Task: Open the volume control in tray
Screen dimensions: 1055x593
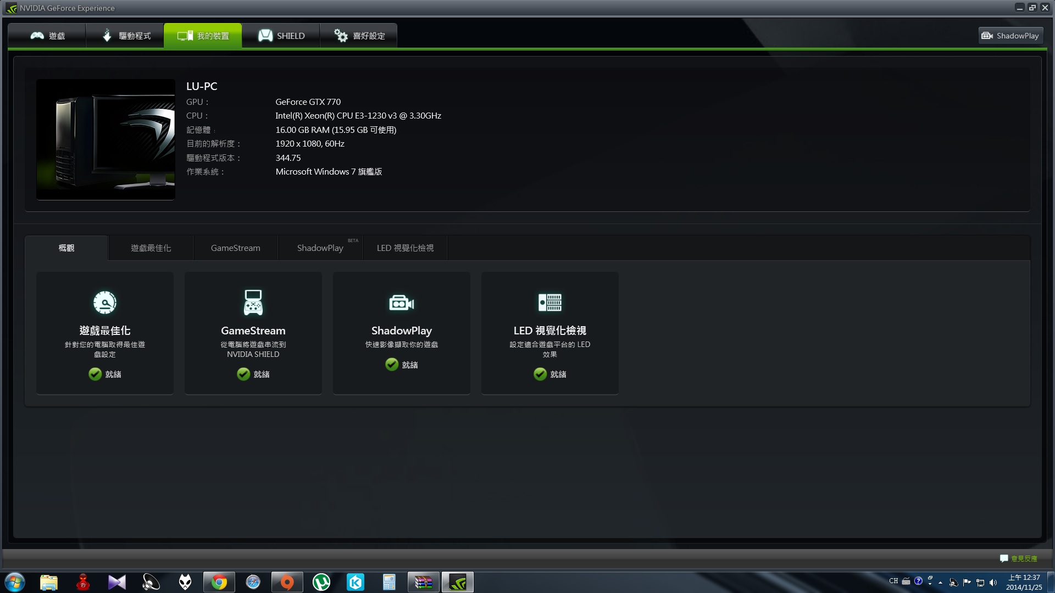Action: click(x=993, y=583)
